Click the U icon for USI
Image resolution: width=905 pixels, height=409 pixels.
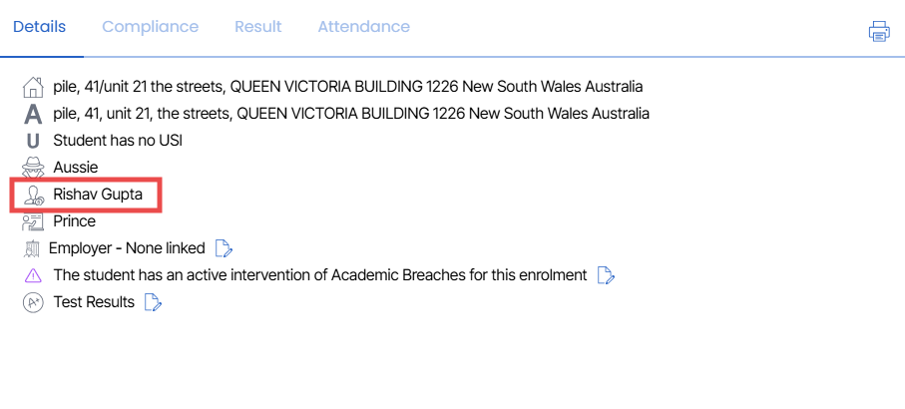click(33, 141)
